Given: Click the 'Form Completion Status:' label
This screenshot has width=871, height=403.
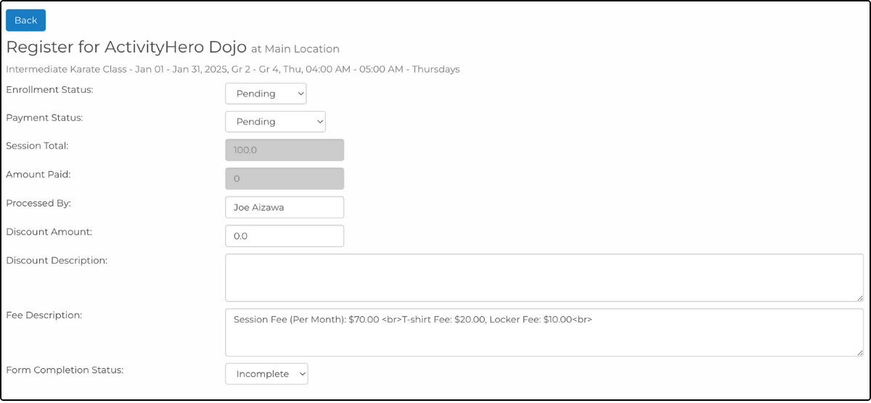Looking at the screenshot, I should (65, 370).
